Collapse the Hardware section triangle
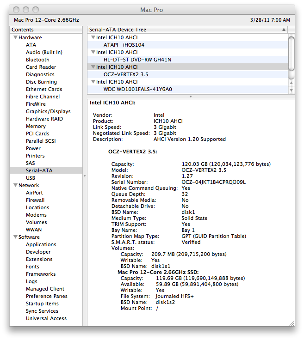 15,37
